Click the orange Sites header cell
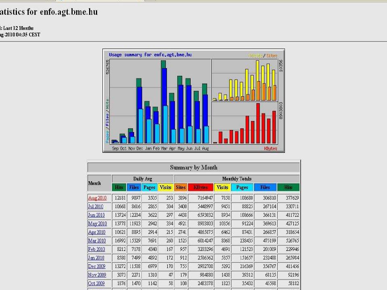This screenshot has height=290, width=387. (181, 187)
